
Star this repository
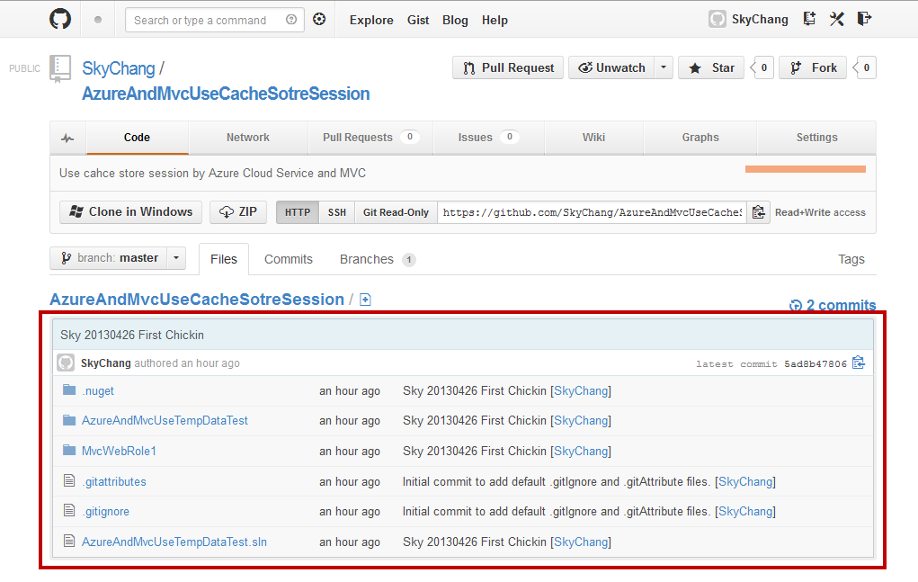pyautogui.click(x=711, y=68)
